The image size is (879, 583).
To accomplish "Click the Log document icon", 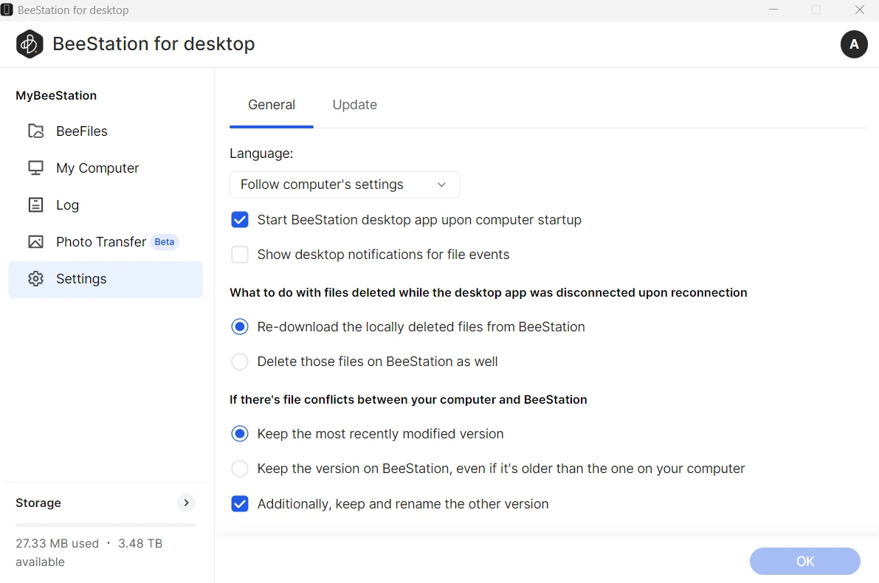I will 35,205.
